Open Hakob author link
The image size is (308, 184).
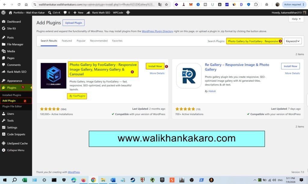212,91
